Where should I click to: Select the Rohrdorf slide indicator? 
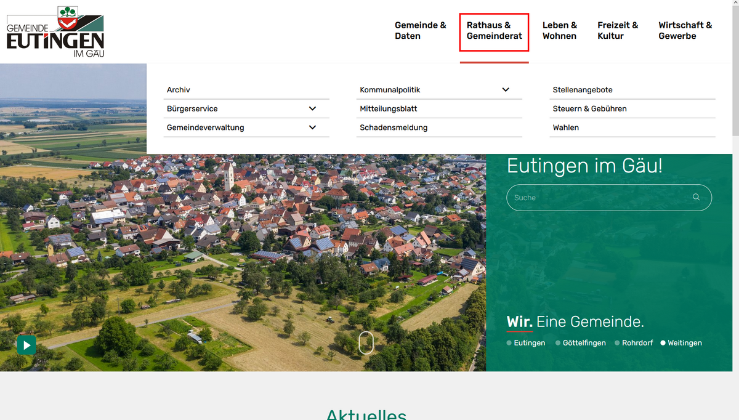(x=634, y=343)
